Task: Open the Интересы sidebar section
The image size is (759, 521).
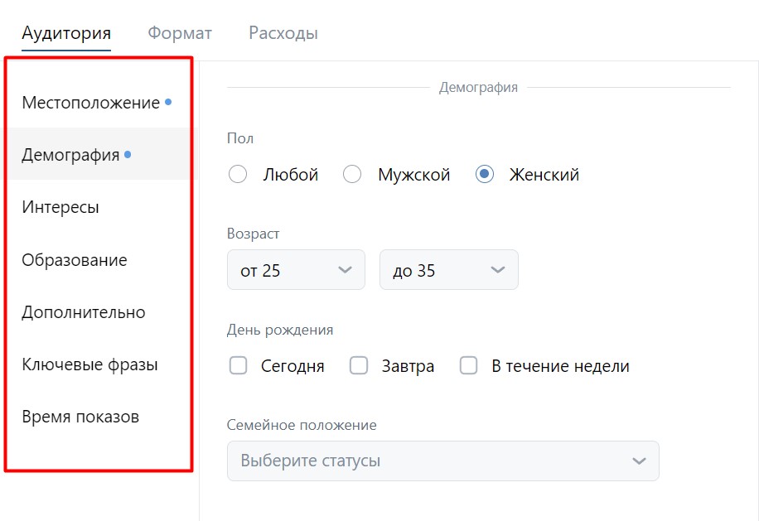Action: 60,207
